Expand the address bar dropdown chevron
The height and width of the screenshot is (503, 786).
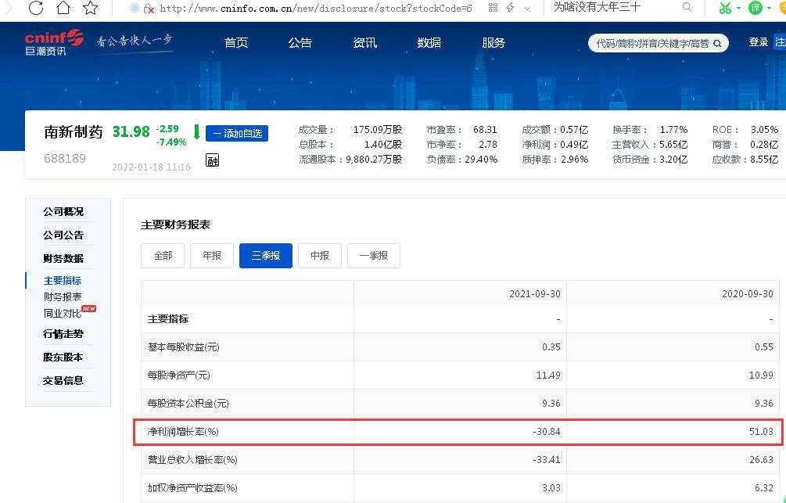coord(527,9)
